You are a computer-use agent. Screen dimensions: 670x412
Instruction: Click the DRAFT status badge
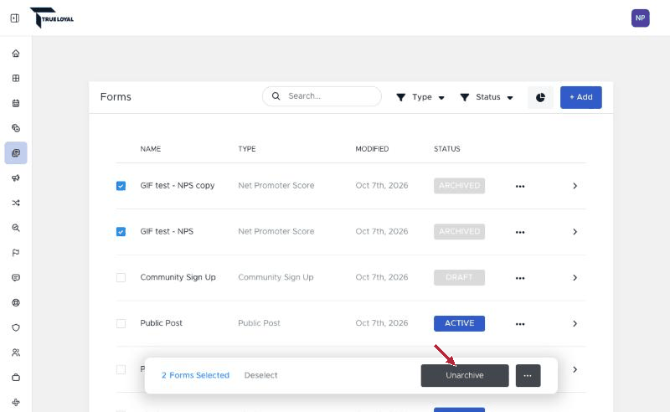pyautogui.click(x=459, y=277)
